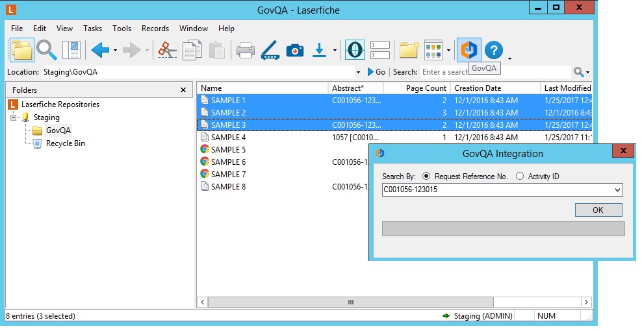Open the Window menu
Screen dimensions: 642x331
point(193,28)
